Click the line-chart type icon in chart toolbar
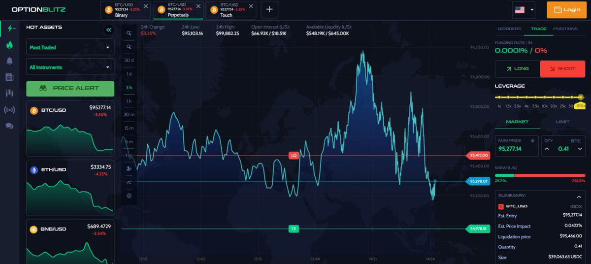This screenshot has width=591, height=264. pyautogui.click(x=129, y=182)
